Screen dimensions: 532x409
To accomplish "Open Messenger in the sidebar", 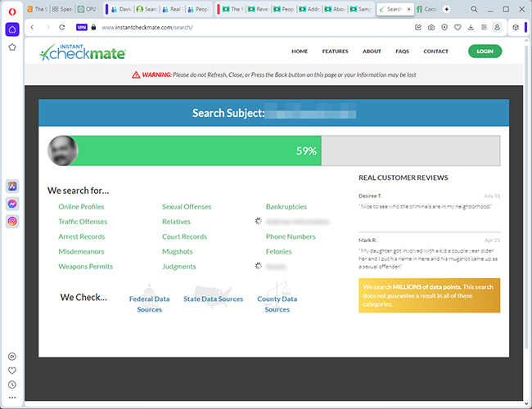I will click(x=12, y=204).
